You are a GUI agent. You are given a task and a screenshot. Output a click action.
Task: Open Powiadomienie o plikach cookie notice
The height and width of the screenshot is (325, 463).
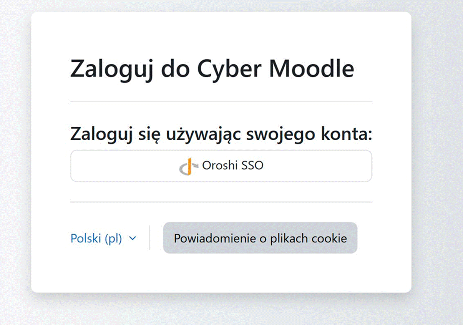pyautogui.click(x=260, y=238)
